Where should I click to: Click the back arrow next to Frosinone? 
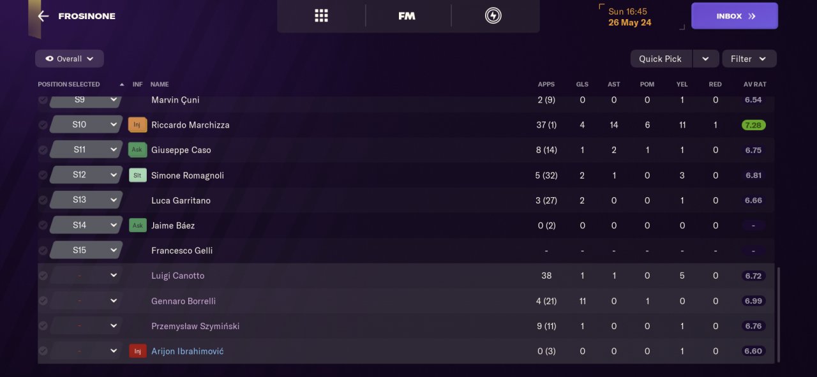[43, 16]
